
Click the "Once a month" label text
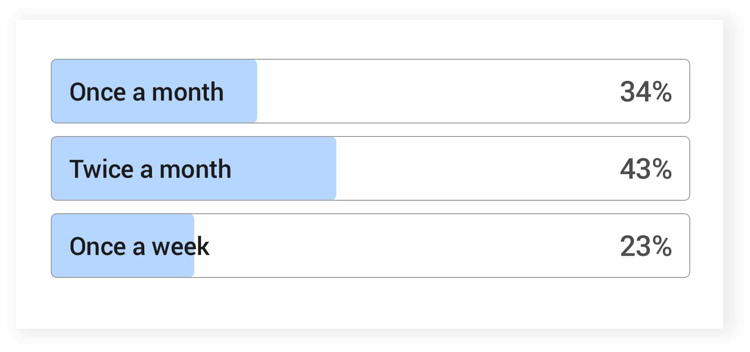coord(147,92)
